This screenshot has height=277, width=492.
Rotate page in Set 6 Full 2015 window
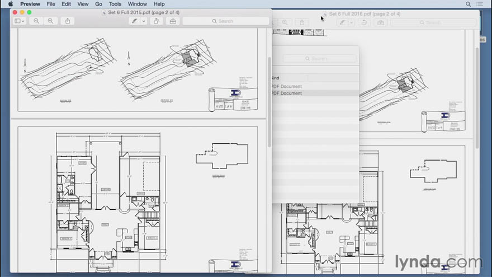click(156, 21)
